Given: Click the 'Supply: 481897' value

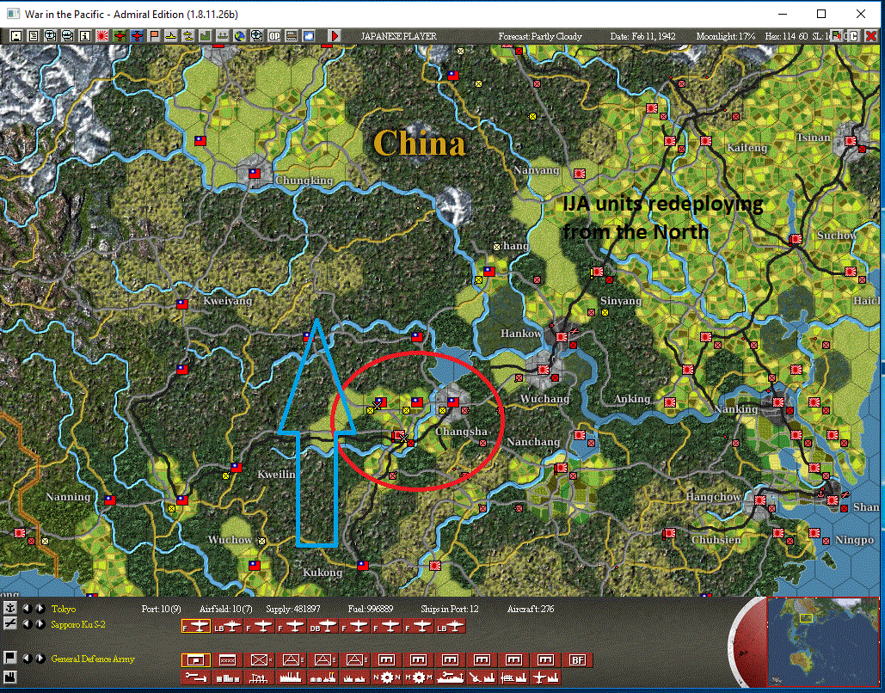Looking at the screenshot, I should [x=293, y=609].
